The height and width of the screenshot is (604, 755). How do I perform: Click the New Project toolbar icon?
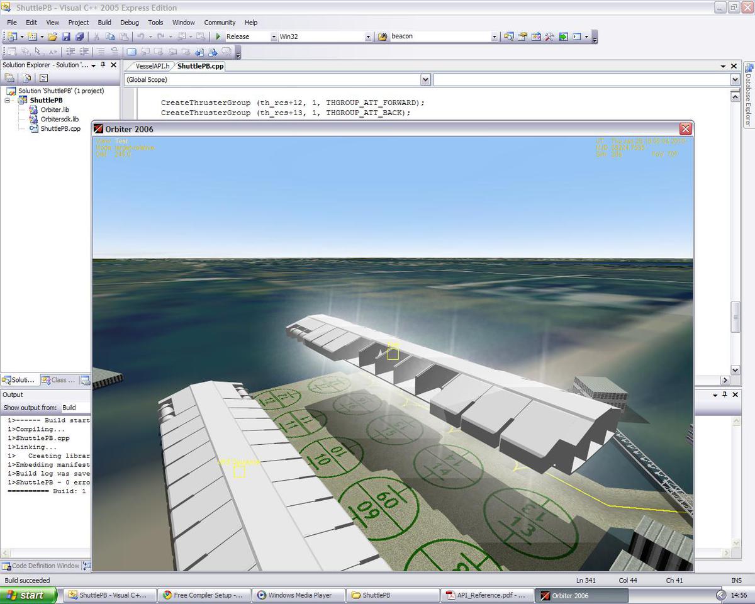click(13, 36)
